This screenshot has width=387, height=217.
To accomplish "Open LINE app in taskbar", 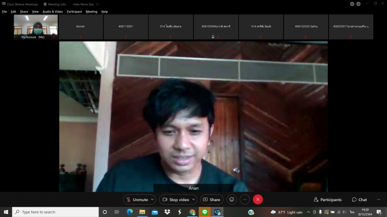I will 205,212.
